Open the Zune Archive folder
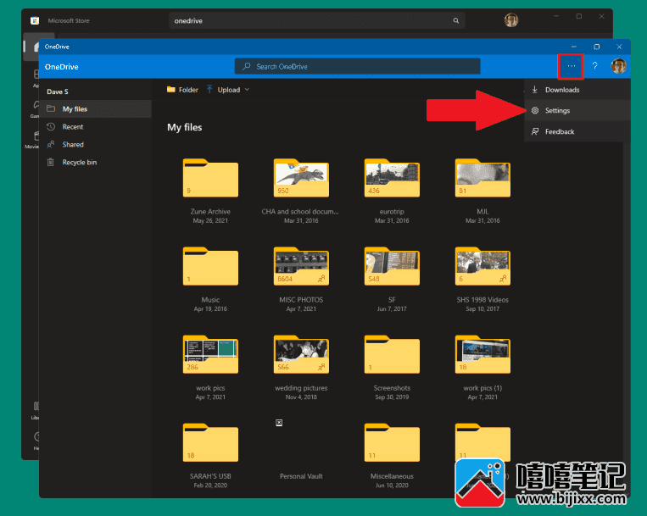This screenshot has width=647, height=516. click(x=210, y=178)
